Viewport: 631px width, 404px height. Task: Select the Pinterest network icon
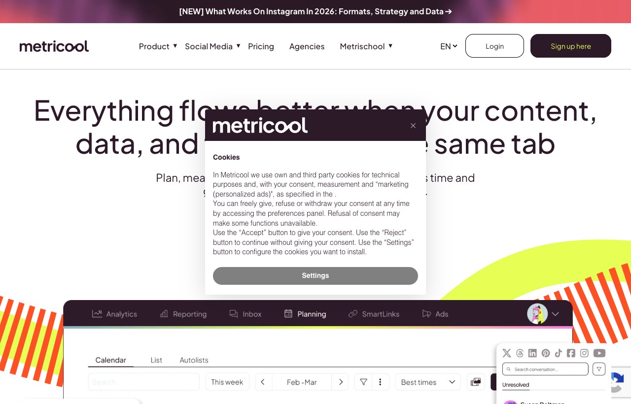[546, 353]
